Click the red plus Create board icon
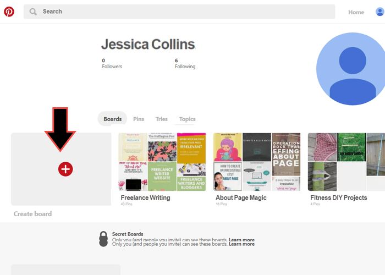Image resolution: width=385 pixels, height=275 pixels. click(x=65, y=169)
